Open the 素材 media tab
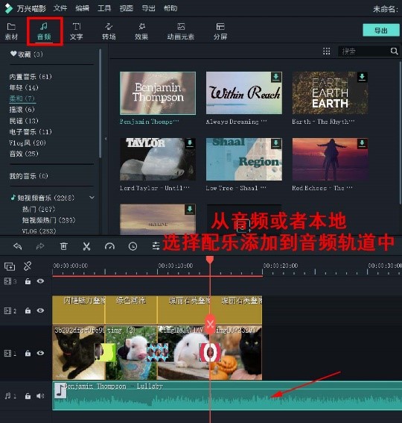Viewport: 402px width, 423px height. pos(11,31)
